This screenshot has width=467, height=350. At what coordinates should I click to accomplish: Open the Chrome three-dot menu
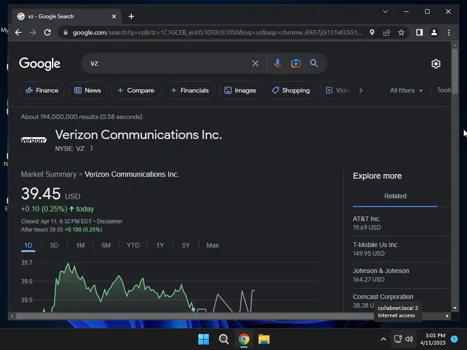[449, 32]
